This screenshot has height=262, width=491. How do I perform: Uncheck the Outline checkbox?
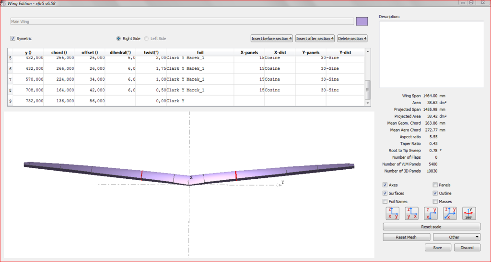(x=435, y=193)
